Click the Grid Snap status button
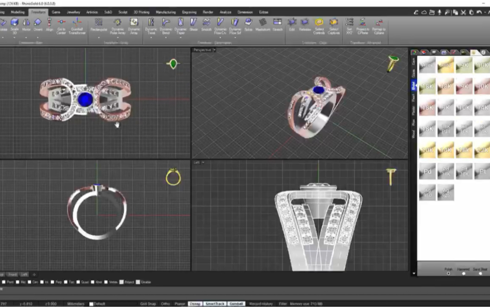Screen dimensions: 490x307 pyautogui.click(x=148, y=304)
